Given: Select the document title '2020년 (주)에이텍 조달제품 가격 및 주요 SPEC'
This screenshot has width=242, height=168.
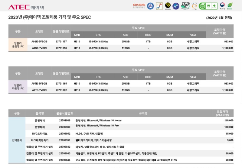Looking at the screenshot, I should point(50,17).
